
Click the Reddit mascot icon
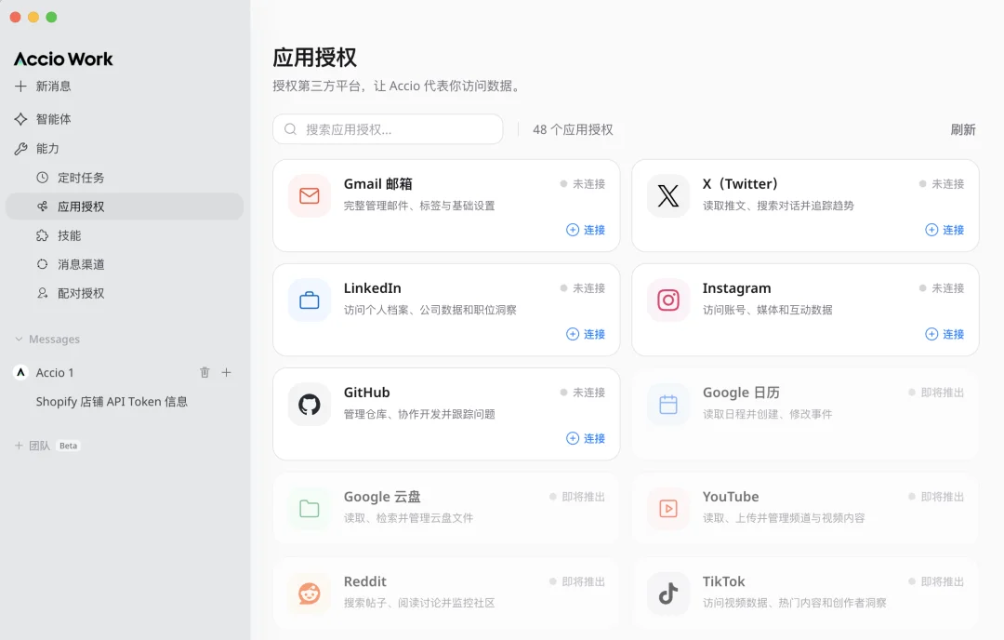pos(309,593)
